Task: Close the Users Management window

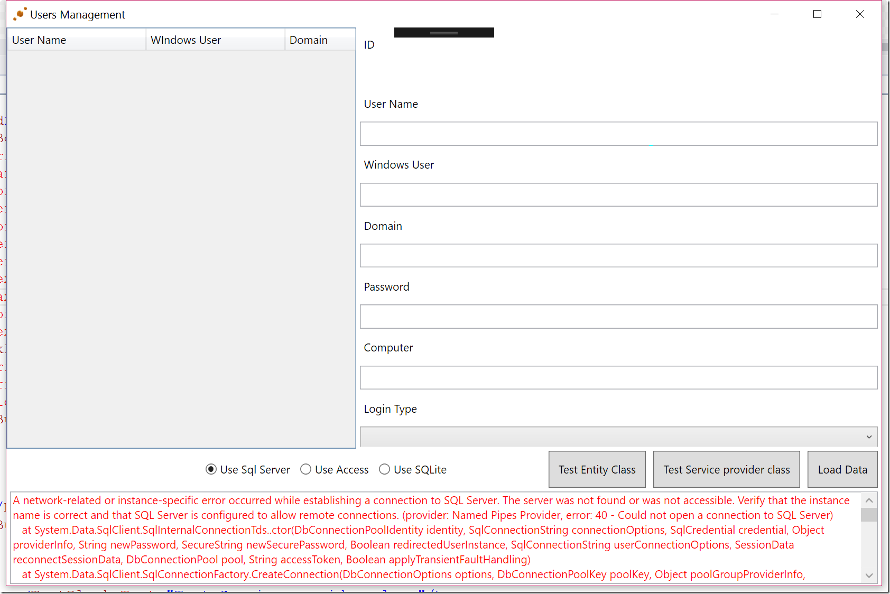Action: pyautogui.click(x=860, y=14)
